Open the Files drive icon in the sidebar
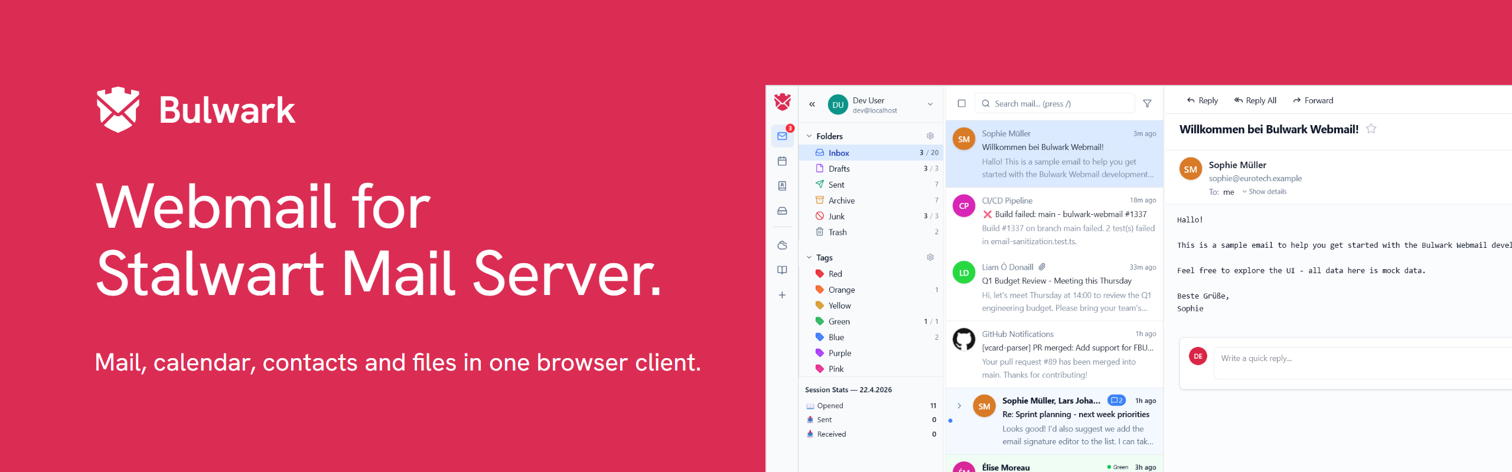Screen dimensions: 1512x472 [x=782, y=211]
